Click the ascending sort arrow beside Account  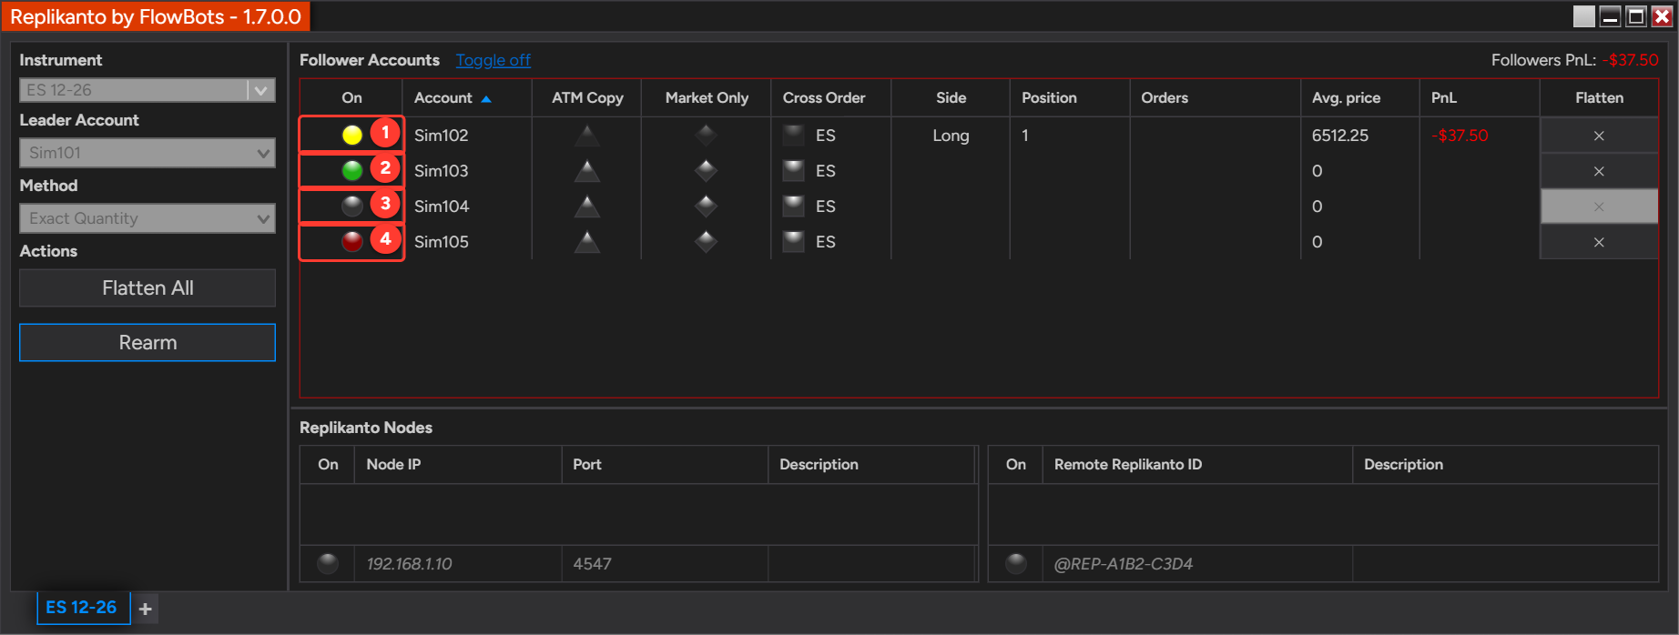486,98
